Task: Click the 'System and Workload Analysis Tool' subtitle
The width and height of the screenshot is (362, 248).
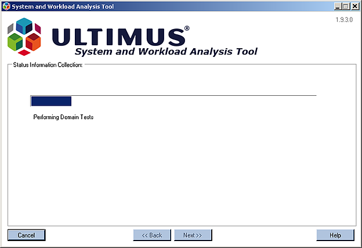Action: pyautogui.click(x=166, y=52)
